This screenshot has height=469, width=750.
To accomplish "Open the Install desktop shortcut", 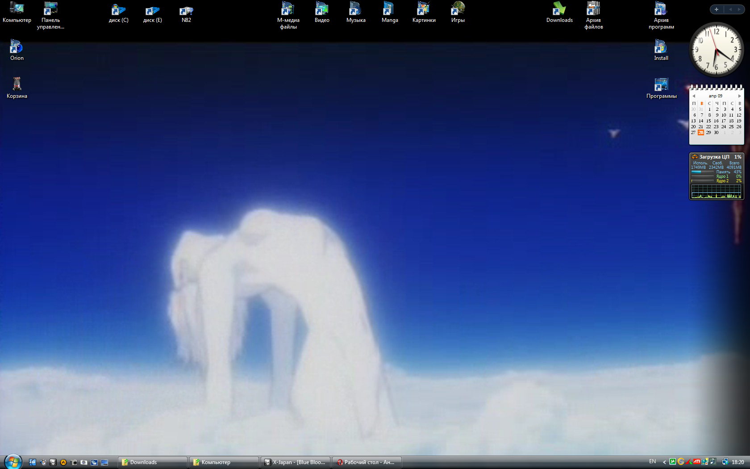I will click(x=661, y=50).
